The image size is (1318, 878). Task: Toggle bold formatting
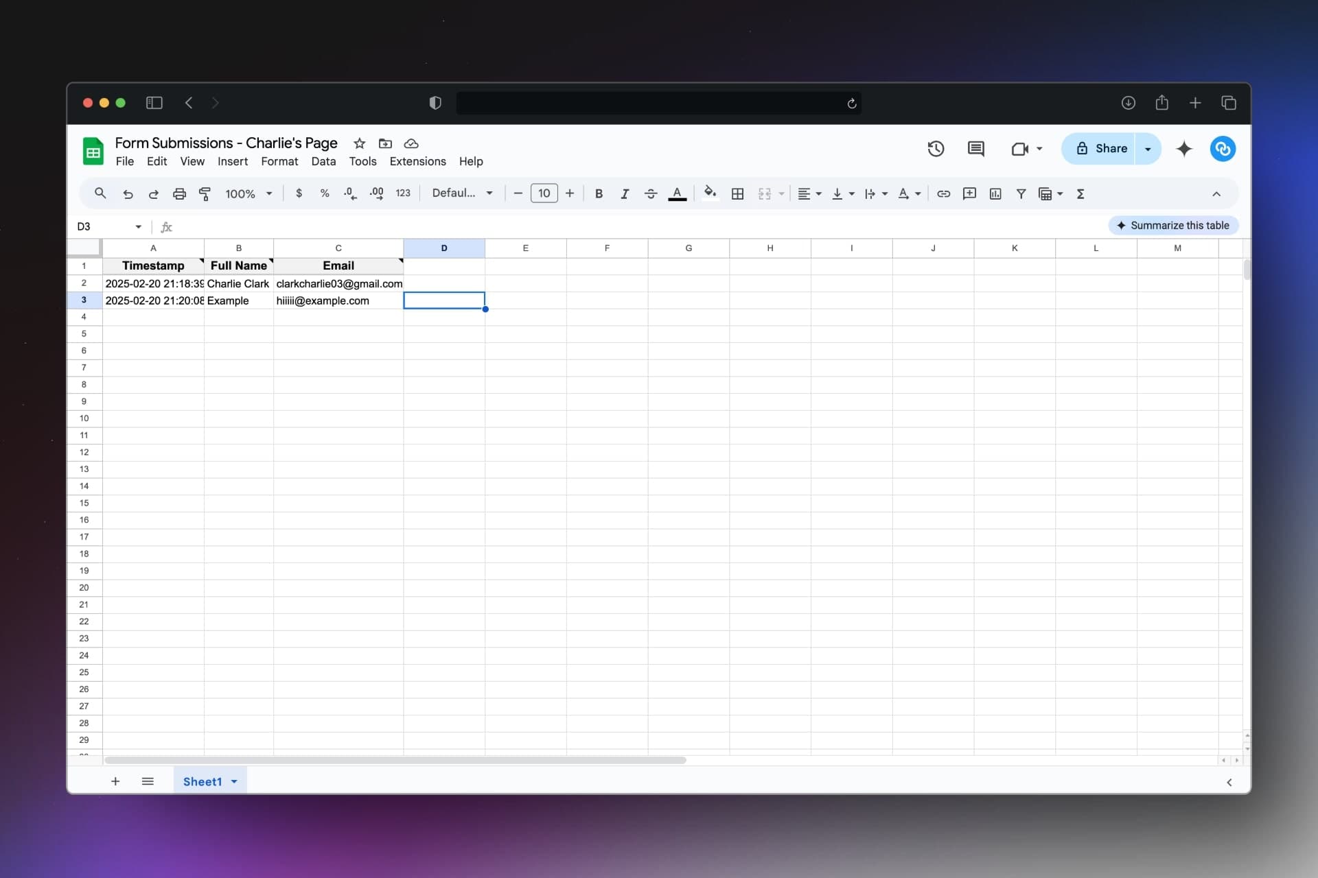click(x=599, y=193)
